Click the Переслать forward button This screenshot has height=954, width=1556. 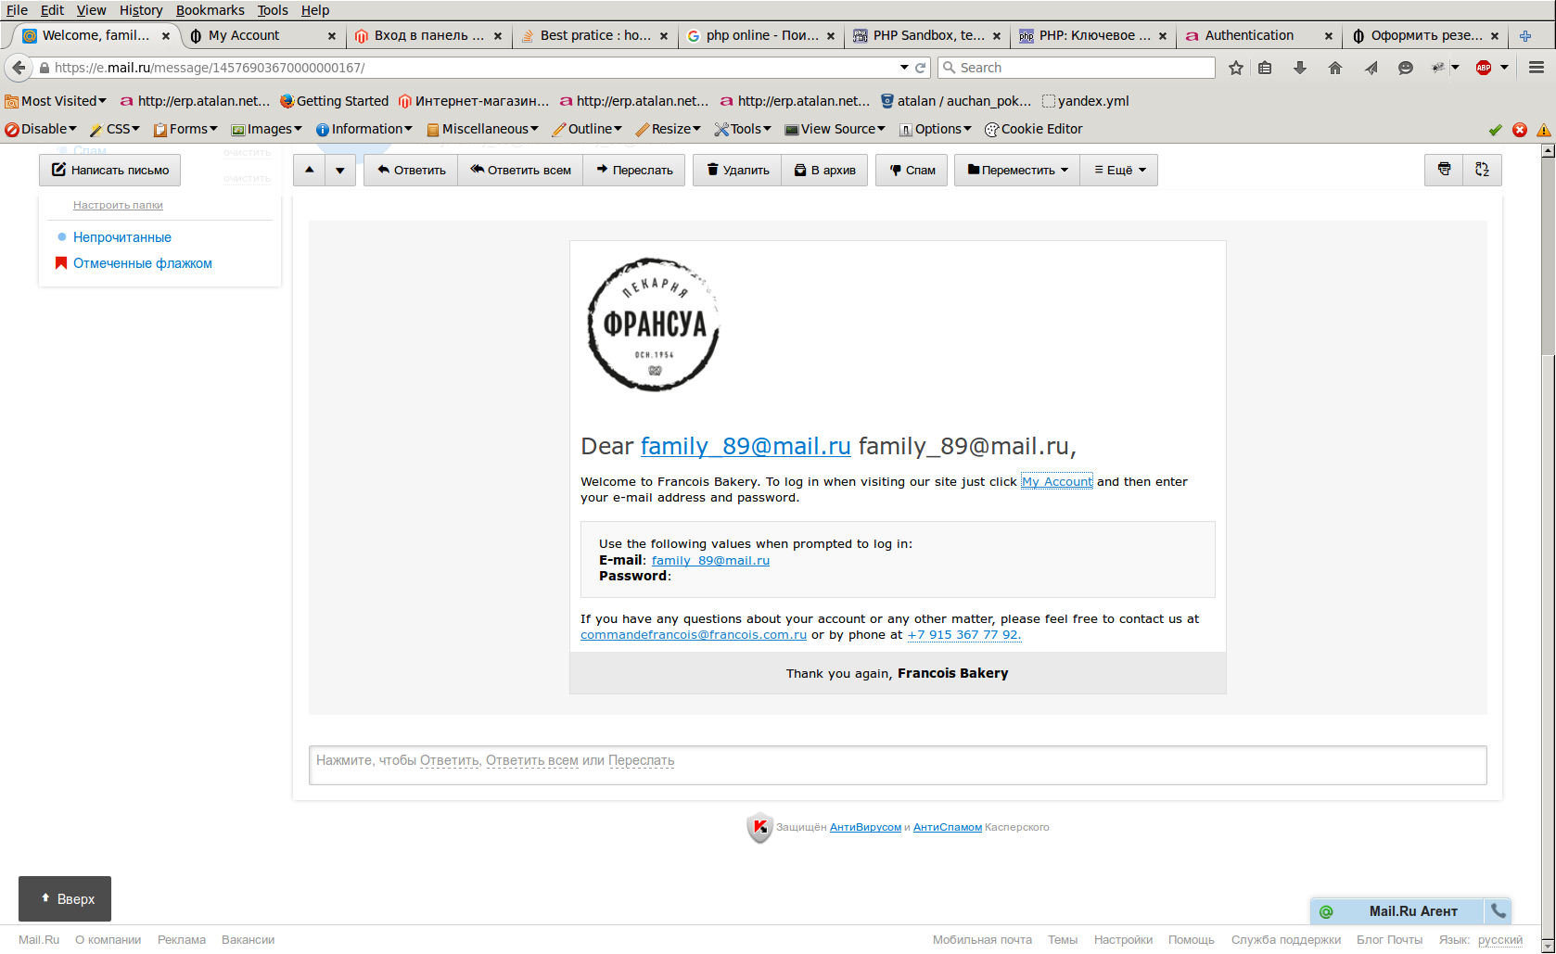tap(634, 170)
